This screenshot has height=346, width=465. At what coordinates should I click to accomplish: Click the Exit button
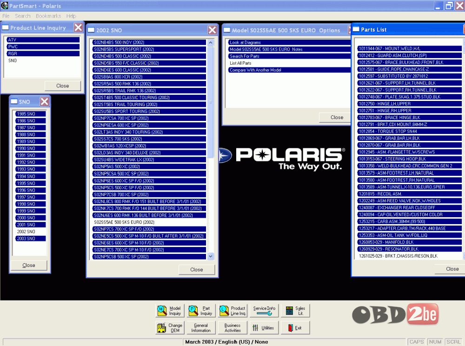295,327
